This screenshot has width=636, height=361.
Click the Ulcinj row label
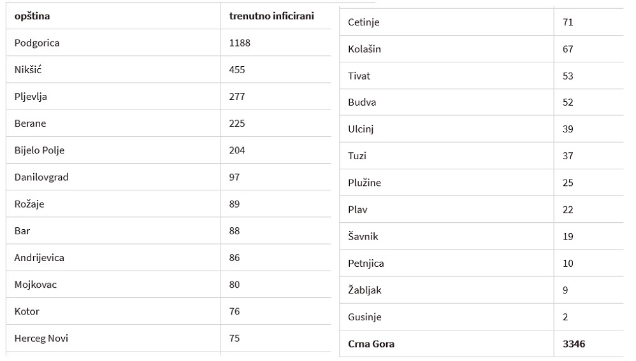(361, 129)
